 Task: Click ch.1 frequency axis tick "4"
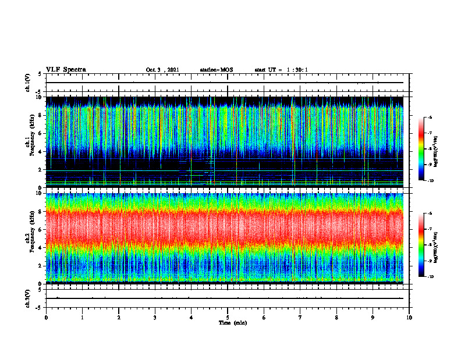click(x=41, y=152)
